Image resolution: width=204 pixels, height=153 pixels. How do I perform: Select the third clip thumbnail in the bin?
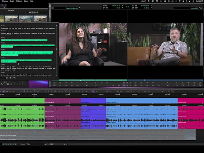point(26,19)
